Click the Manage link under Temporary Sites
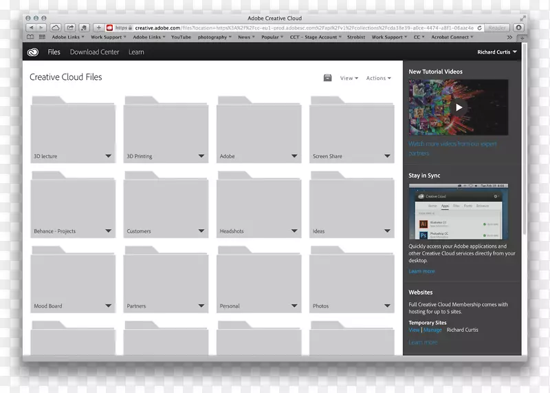This screenshot has height=393, width=550. pos(432,330)
